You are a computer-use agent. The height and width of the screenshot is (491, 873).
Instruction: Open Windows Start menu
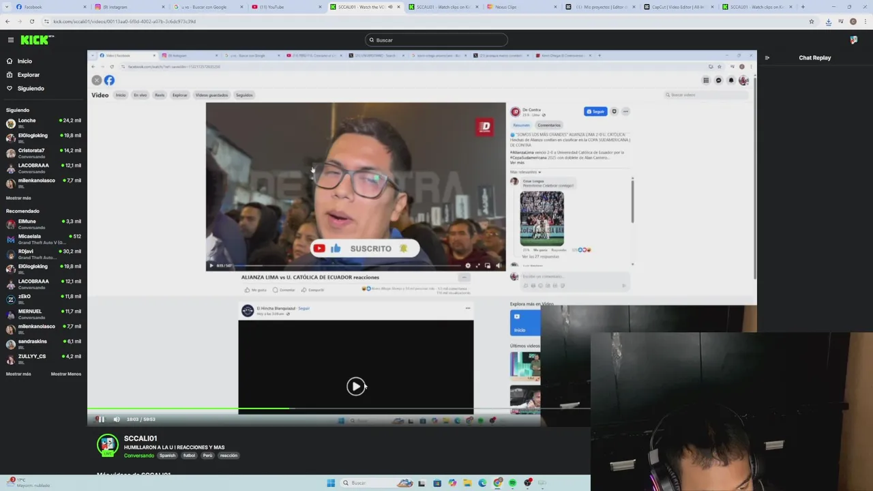[x=331, y=483]
